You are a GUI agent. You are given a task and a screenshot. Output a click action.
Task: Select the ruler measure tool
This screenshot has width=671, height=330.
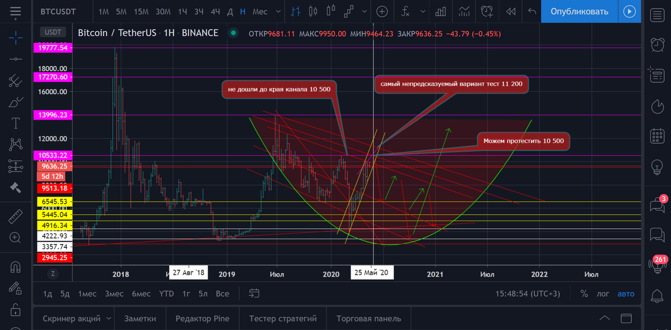pyautogui.click(x=15, y=216)
